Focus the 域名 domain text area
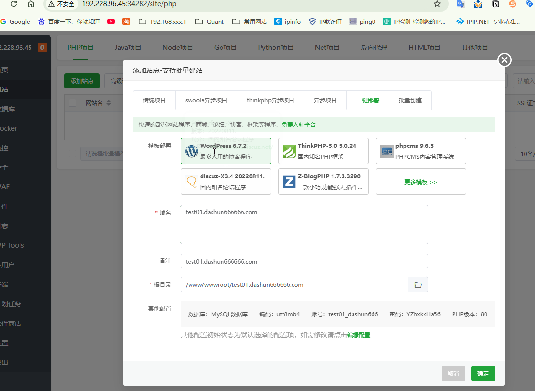This screenshot has width=535, height=391. (304, 225)
